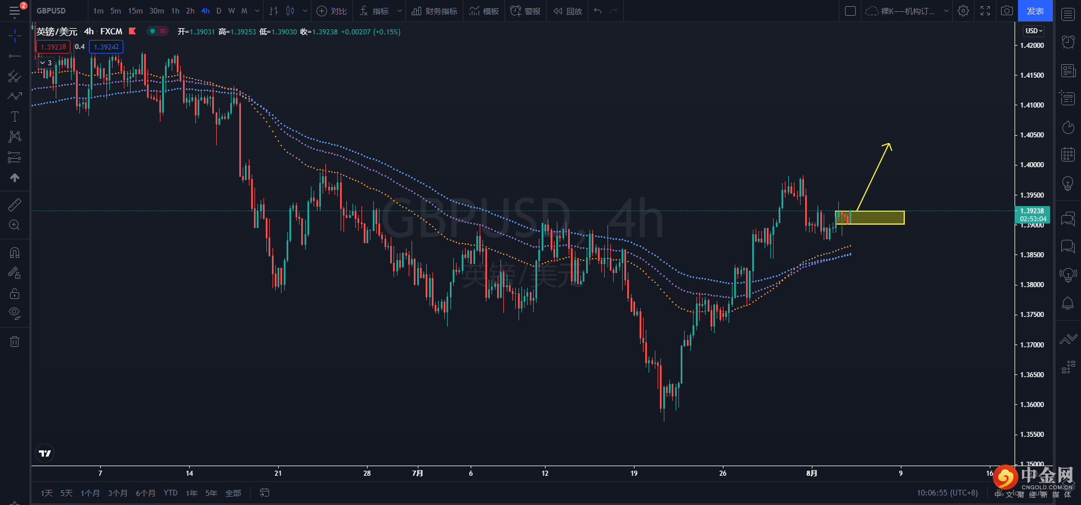Open the 模板 indicator templates
The width and height of the screenshot is (1081, 505).
coord(484,11)
